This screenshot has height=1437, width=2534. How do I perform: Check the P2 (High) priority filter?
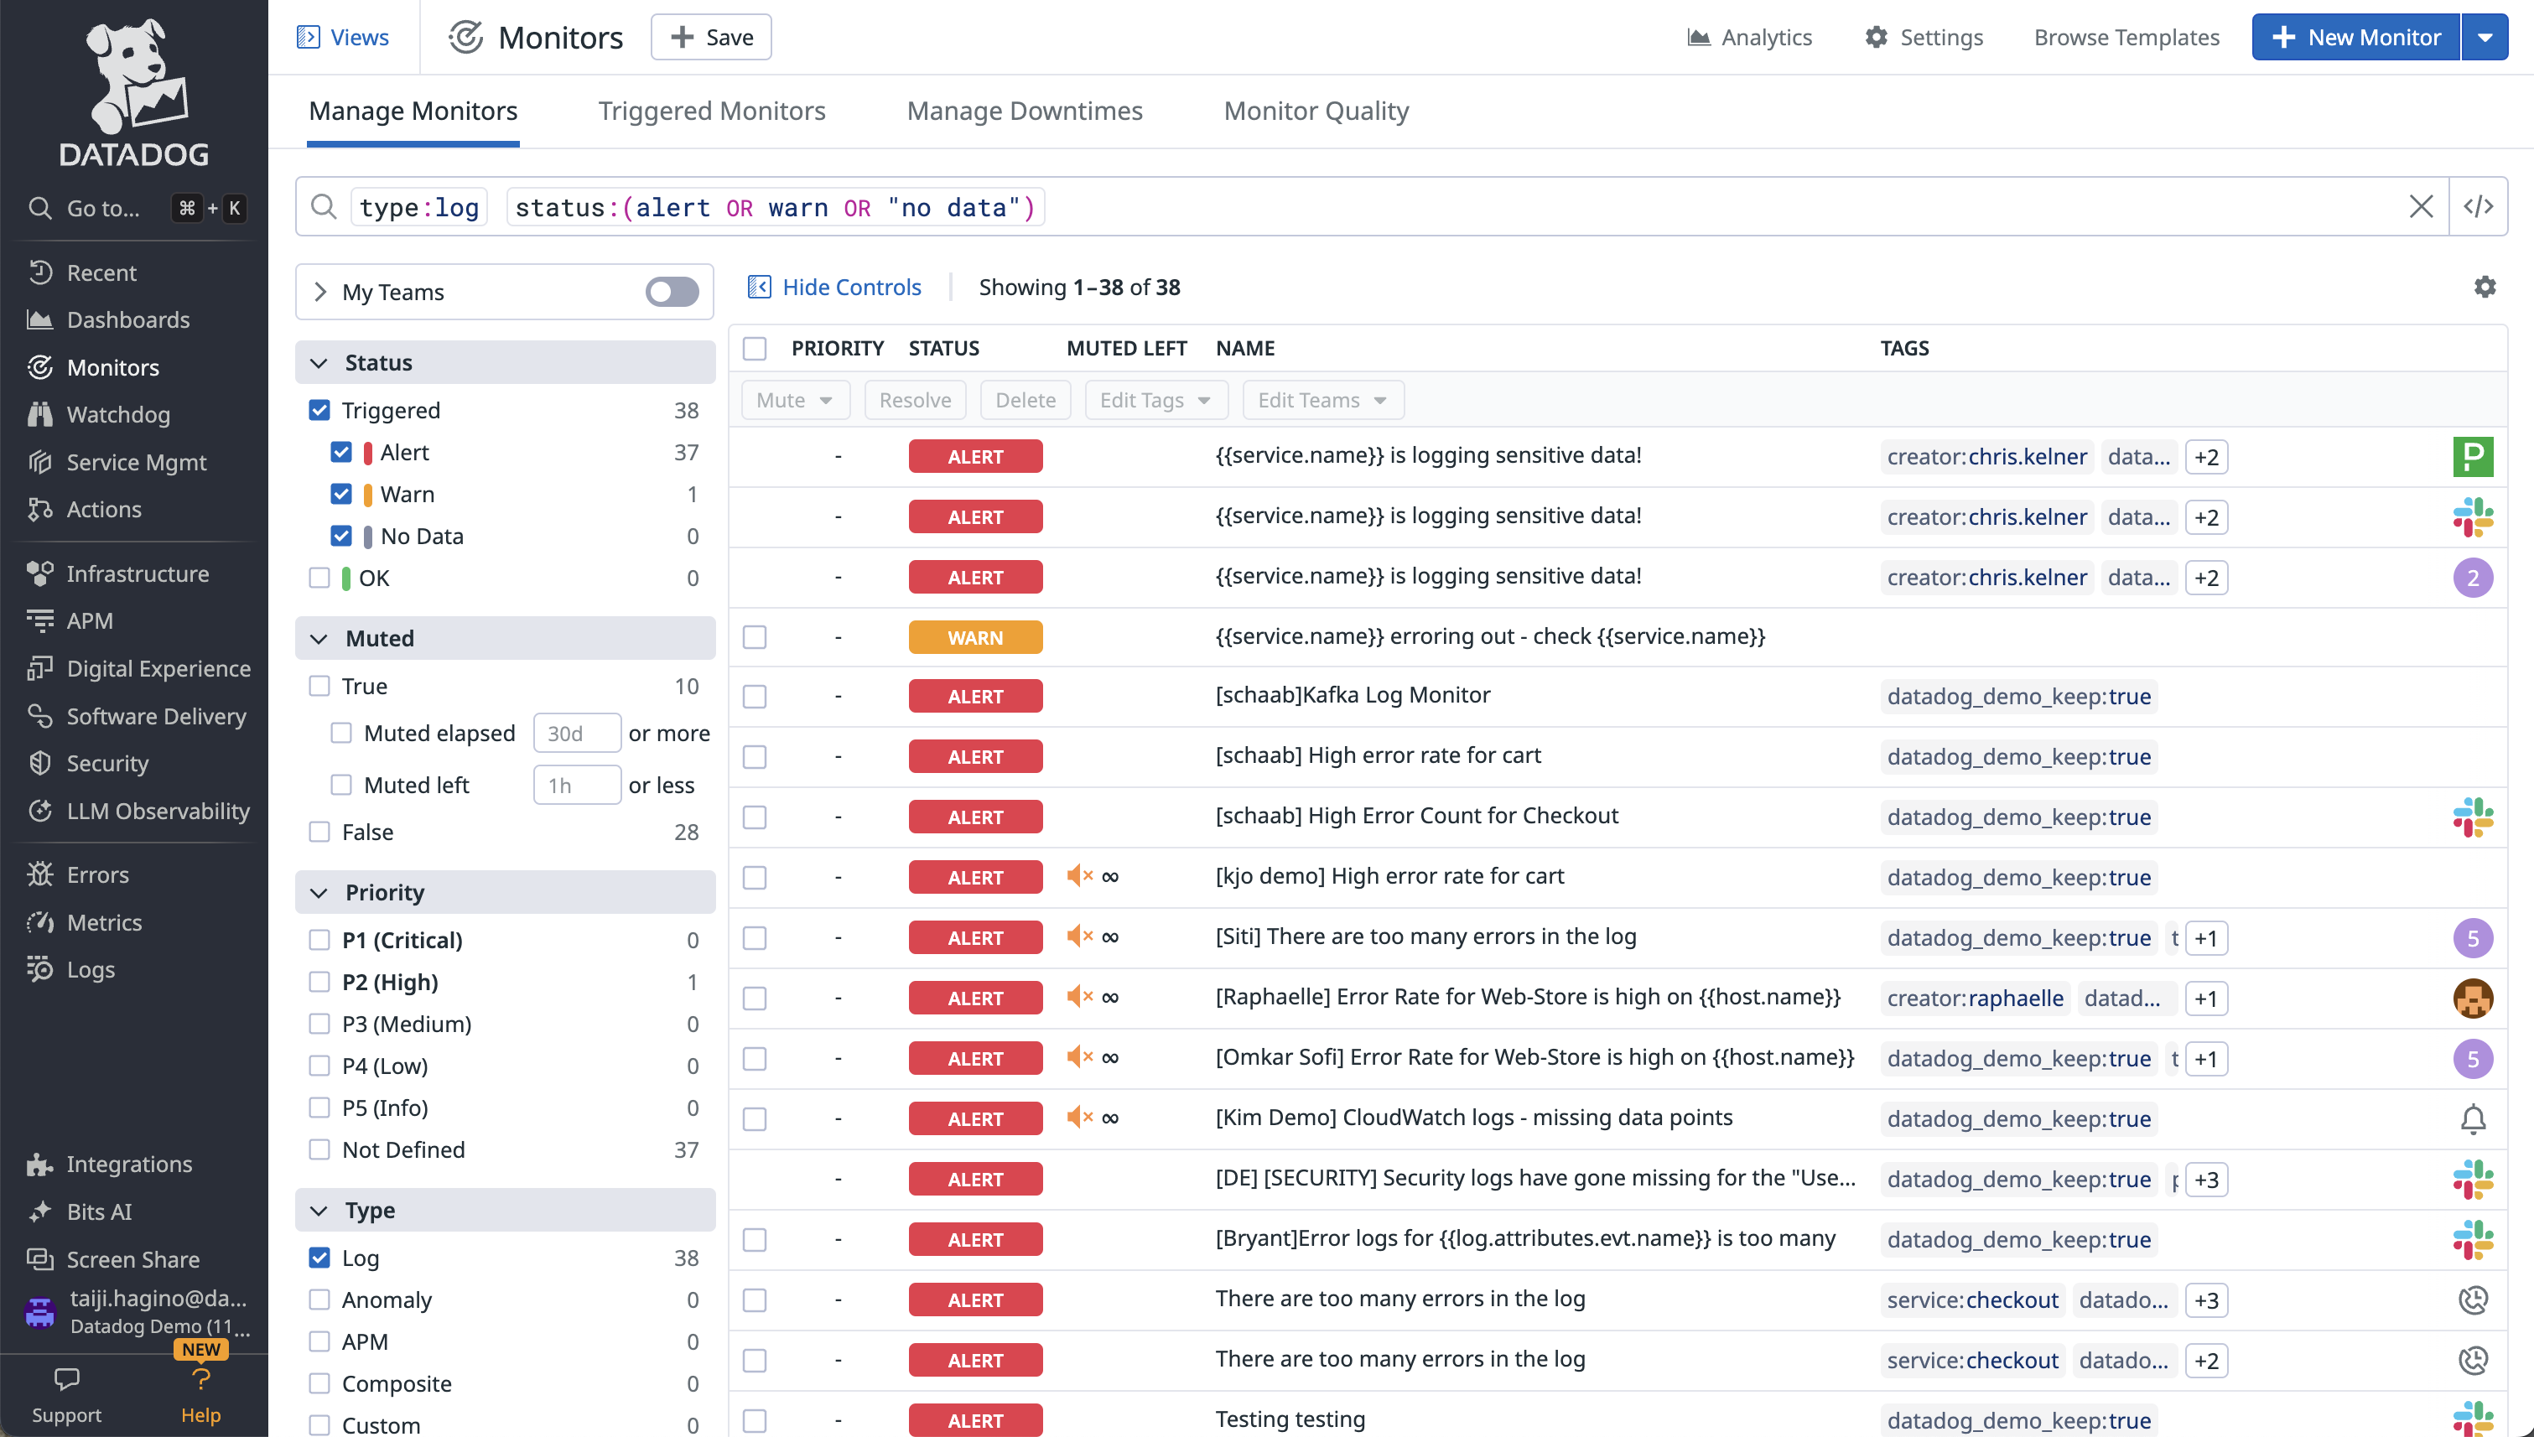coord(319,982)
